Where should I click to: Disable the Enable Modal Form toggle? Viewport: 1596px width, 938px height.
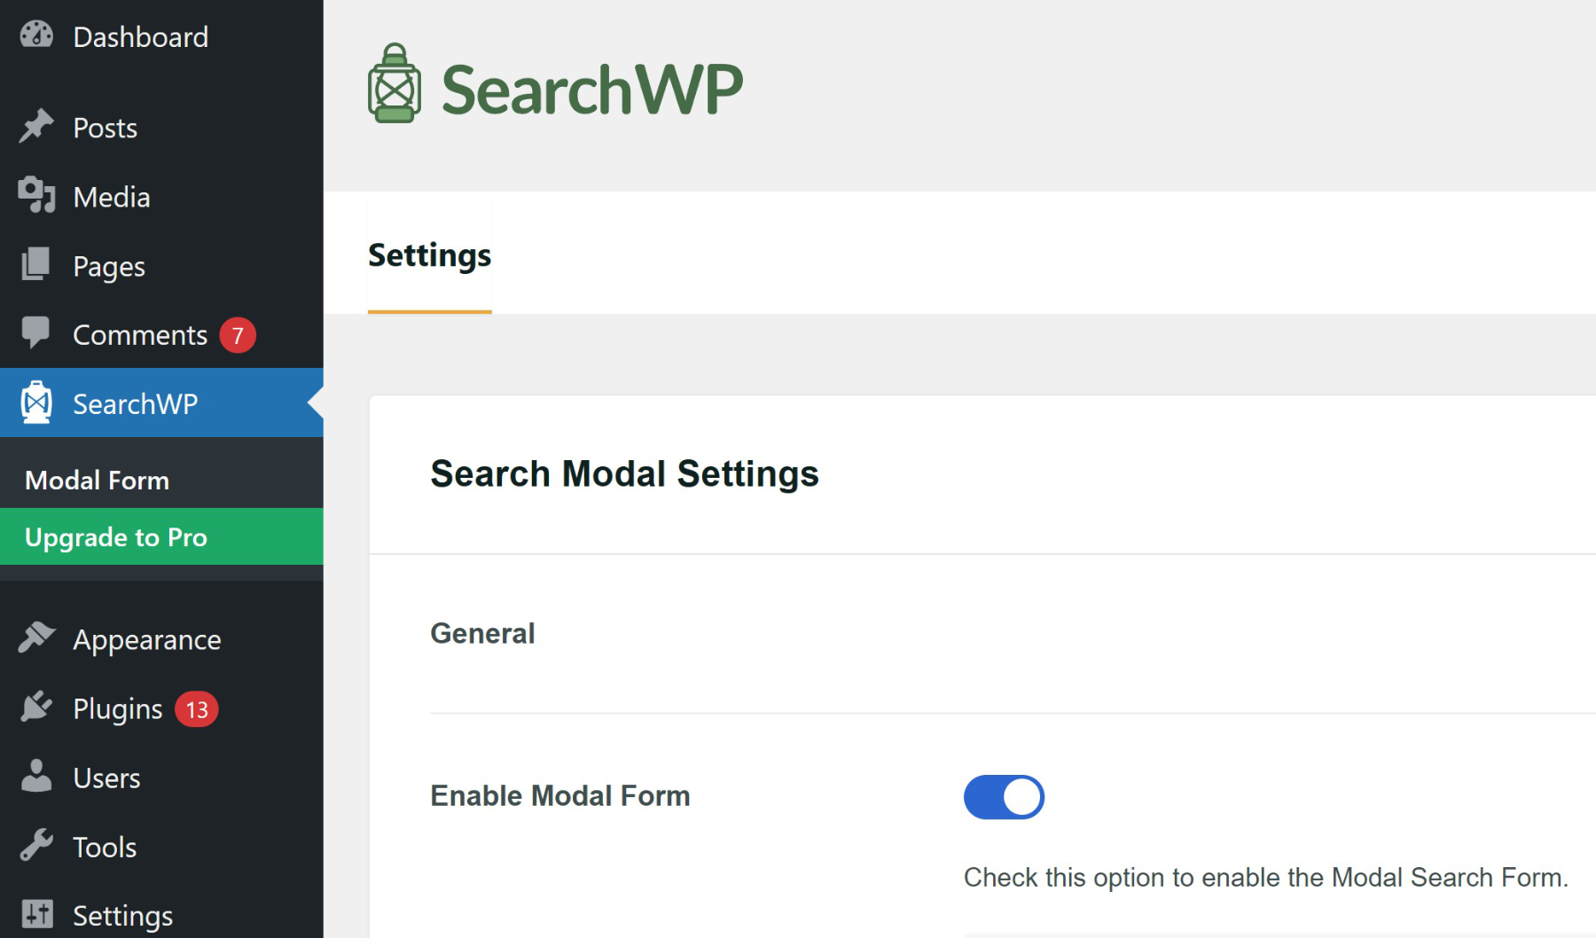pyautogui.click(x=1003, y=796)
